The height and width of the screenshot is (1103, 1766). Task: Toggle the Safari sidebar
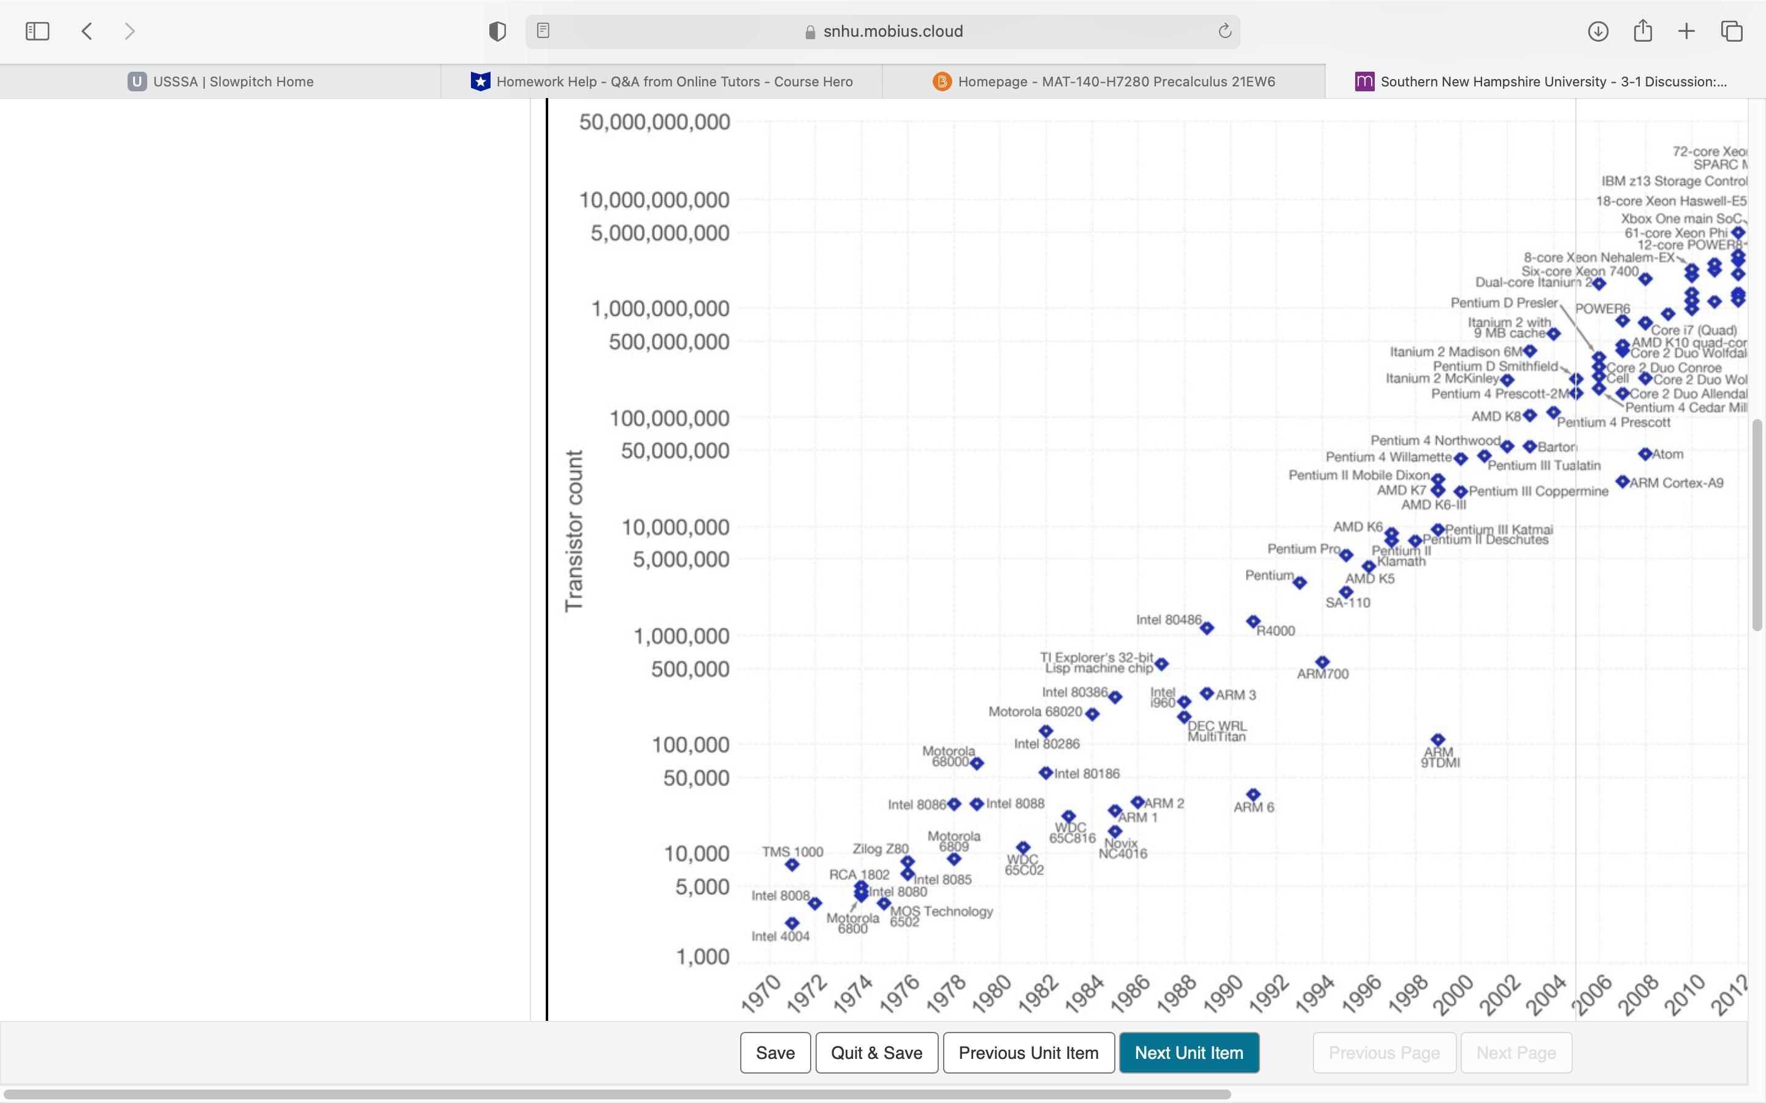[37, 31]
